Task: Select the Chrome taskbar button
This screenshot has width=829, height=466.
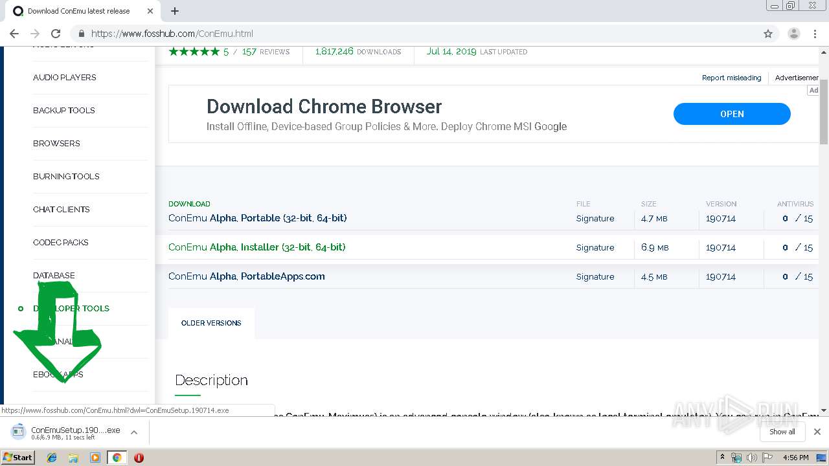Action: (x=117, y=458)
